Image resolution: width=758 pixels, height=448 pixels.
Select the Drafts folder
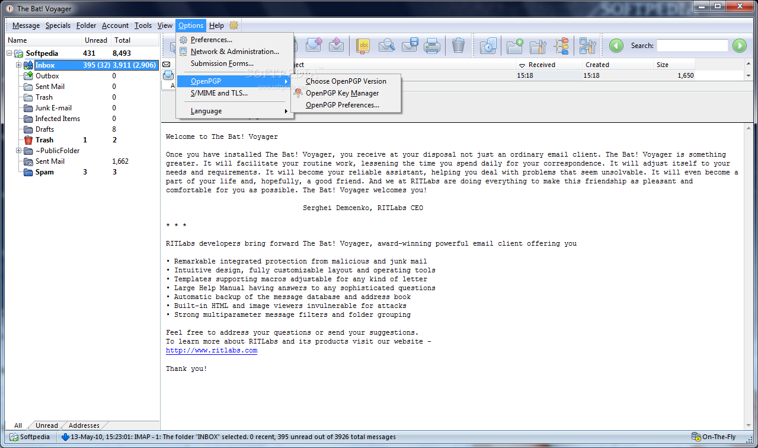[44, 129]
